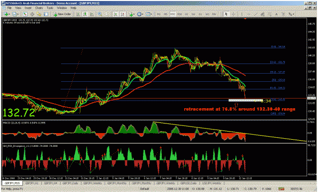Screen dimensions: 318x192
Task: Toggle Auto Scroll to latest bar
Action: (x=115, y=14)
